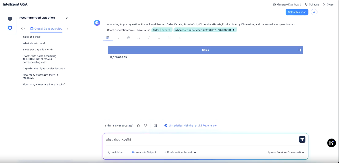The image size is (339, 163).
Task: Choose 'City with the highest sales last year'
Action: click(44, 69)
